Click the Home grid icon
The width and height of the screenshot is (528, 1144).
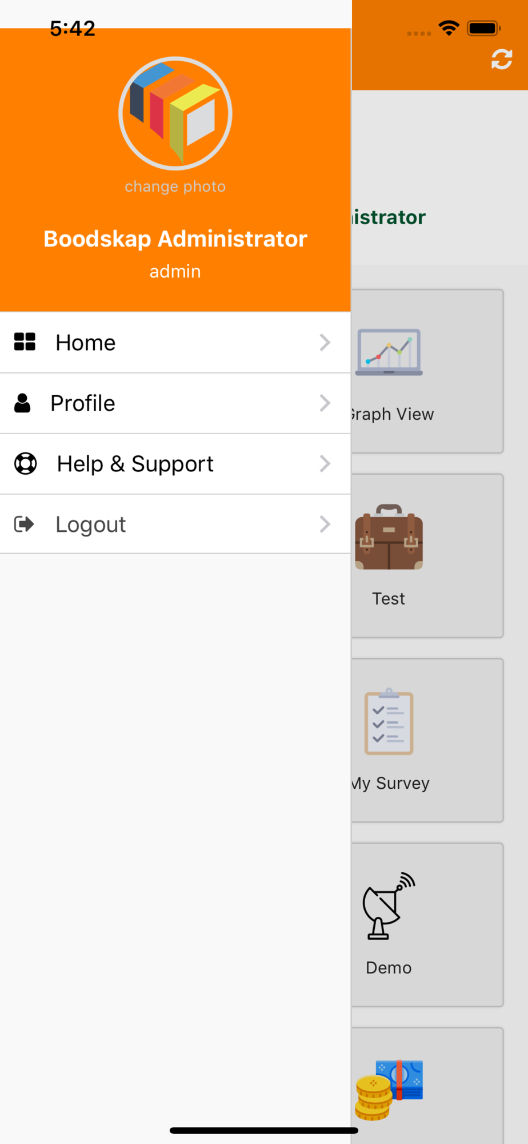(25, 342)
